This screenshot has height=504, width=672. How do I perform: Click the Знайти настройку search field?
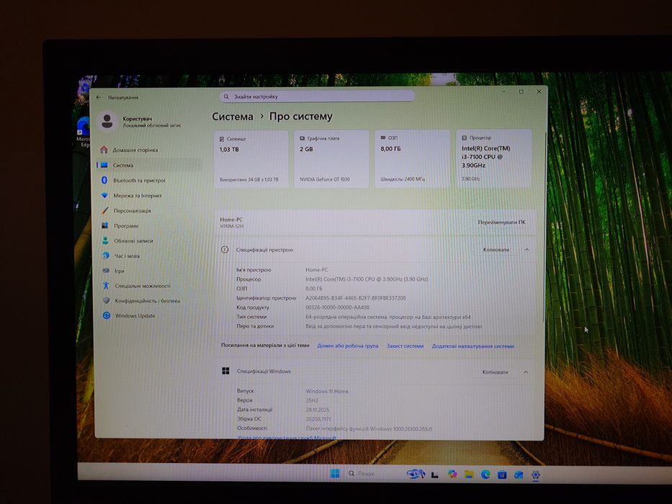[317, 96]
